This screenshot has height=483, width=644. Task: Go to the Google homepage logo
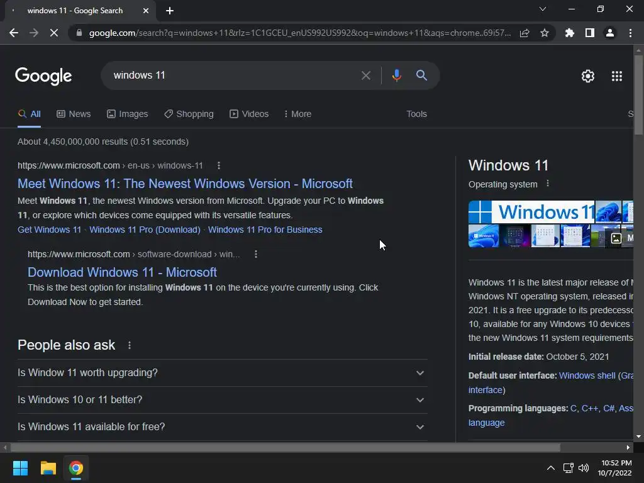click(x=43, y=76)
